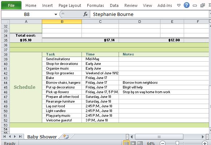Click the Insert Worksheet tab icon
Image resolution: width=211 pixels, height=145 pixels.
tap(66, 137)
